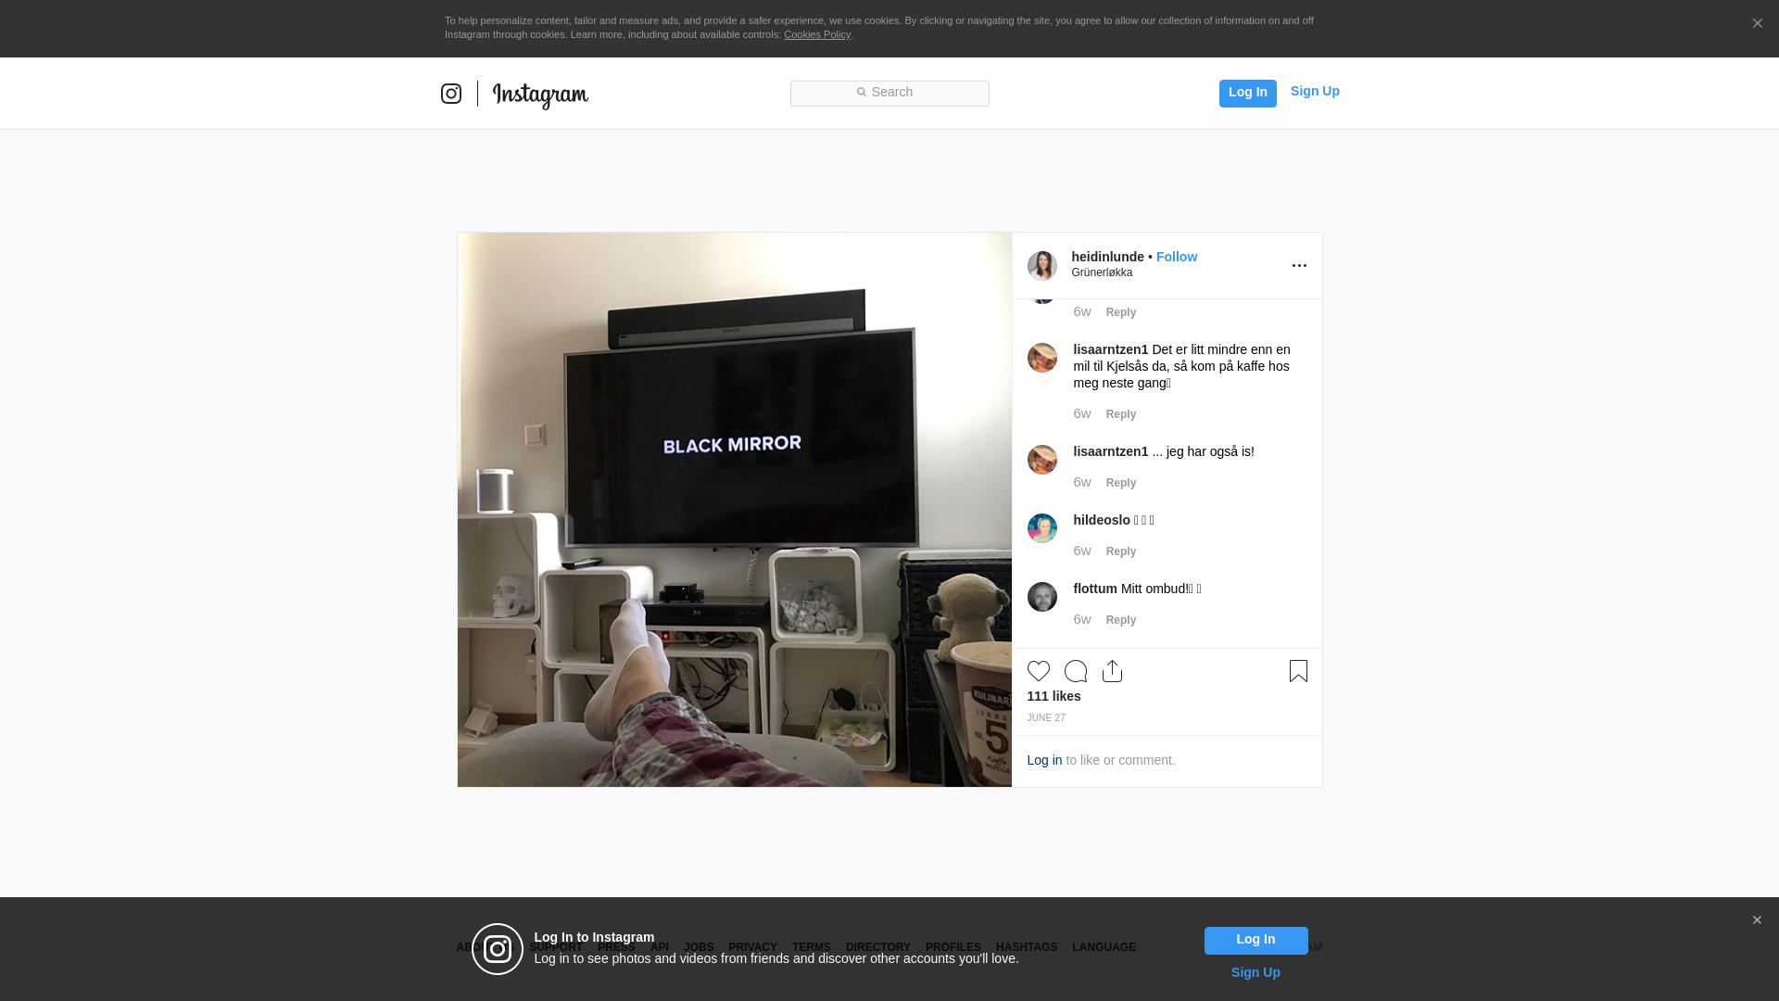Open hildeoslo profile avatar
The height and width of the screenshot is (1001, 1779).
pyautogui.click(x=1042, y=528)
